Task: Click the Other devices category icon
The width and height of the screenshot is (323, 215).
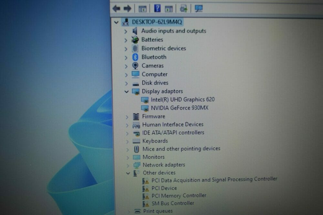Action: (136, 173)
